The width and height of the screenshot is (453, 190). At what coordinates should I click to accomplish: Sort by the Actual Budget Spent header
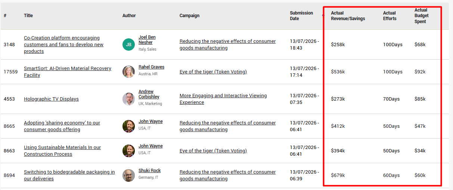[422, 16]
